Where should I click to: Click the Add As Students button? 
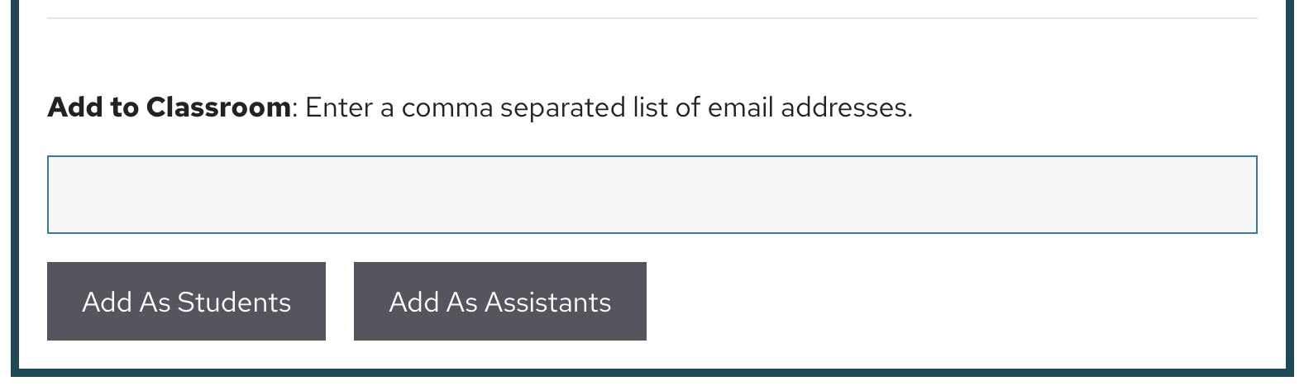186,302
